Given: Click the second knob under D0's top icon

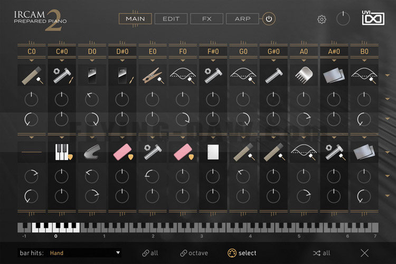Looking at the screenshot, I should click(x=92, y=119).
